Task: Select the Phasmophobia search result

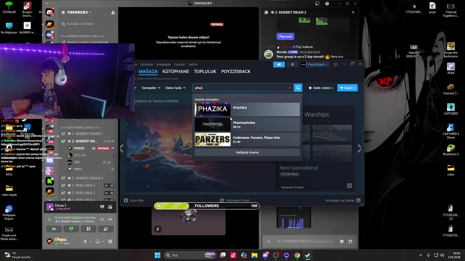Action: (247, 124)
